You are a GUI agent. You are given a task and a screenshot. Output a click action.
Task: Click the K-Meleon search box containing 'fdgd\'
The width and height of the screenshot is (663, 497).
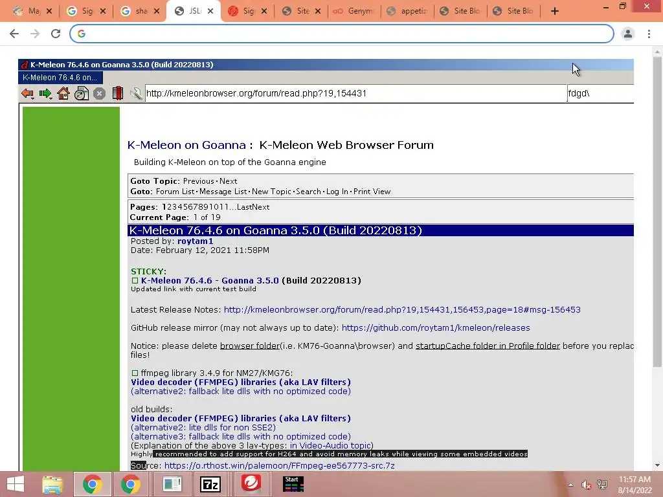pos(600,93)
